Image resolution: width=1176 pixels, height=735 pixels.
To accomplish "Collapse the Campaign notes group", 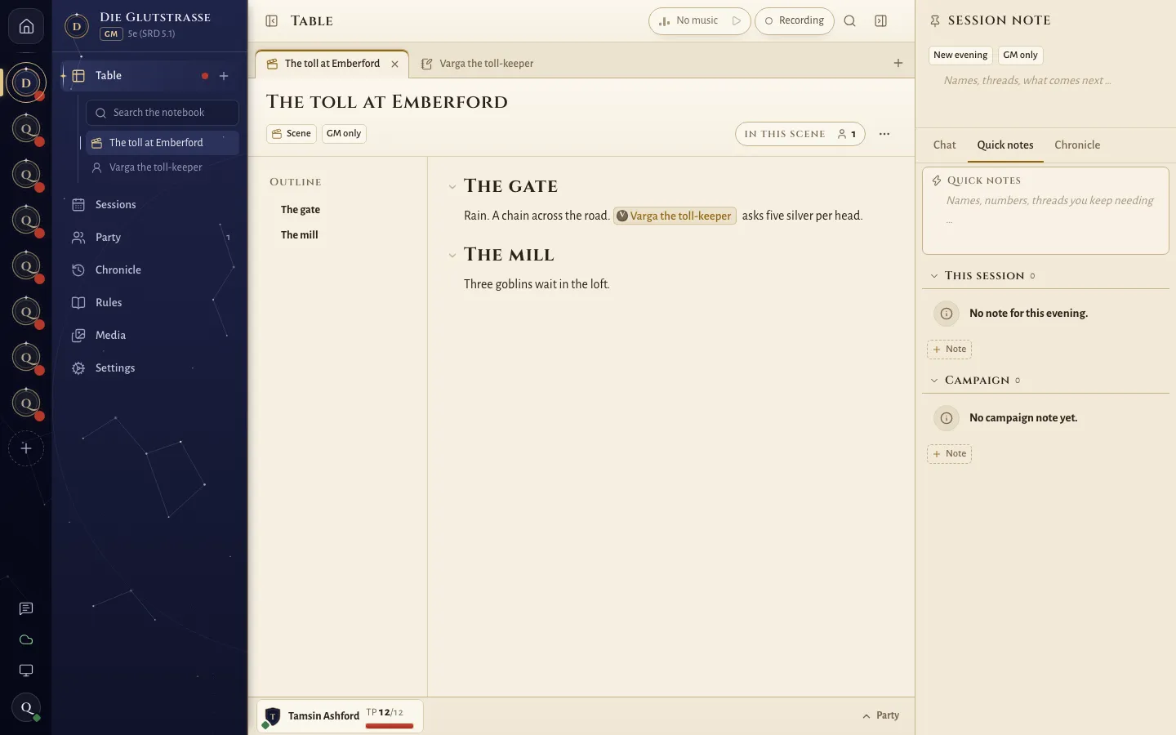I will tap(934, 381).
